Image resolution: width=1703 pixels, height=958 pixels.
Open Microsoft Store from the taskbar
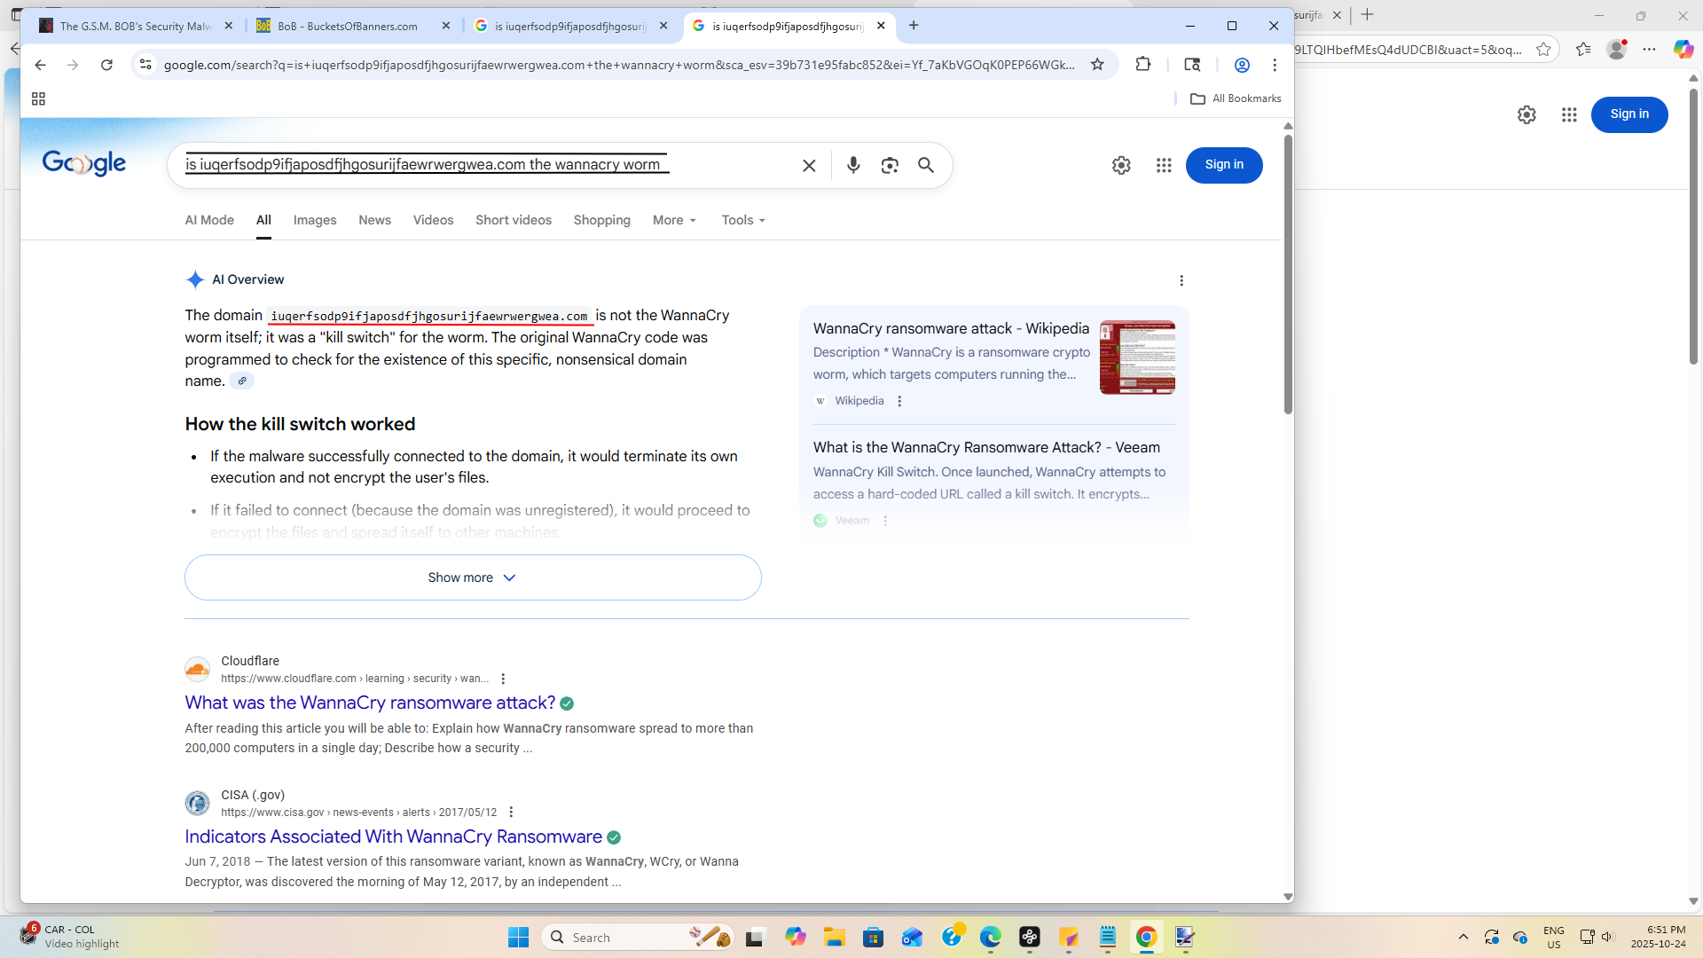coord(873,937)
